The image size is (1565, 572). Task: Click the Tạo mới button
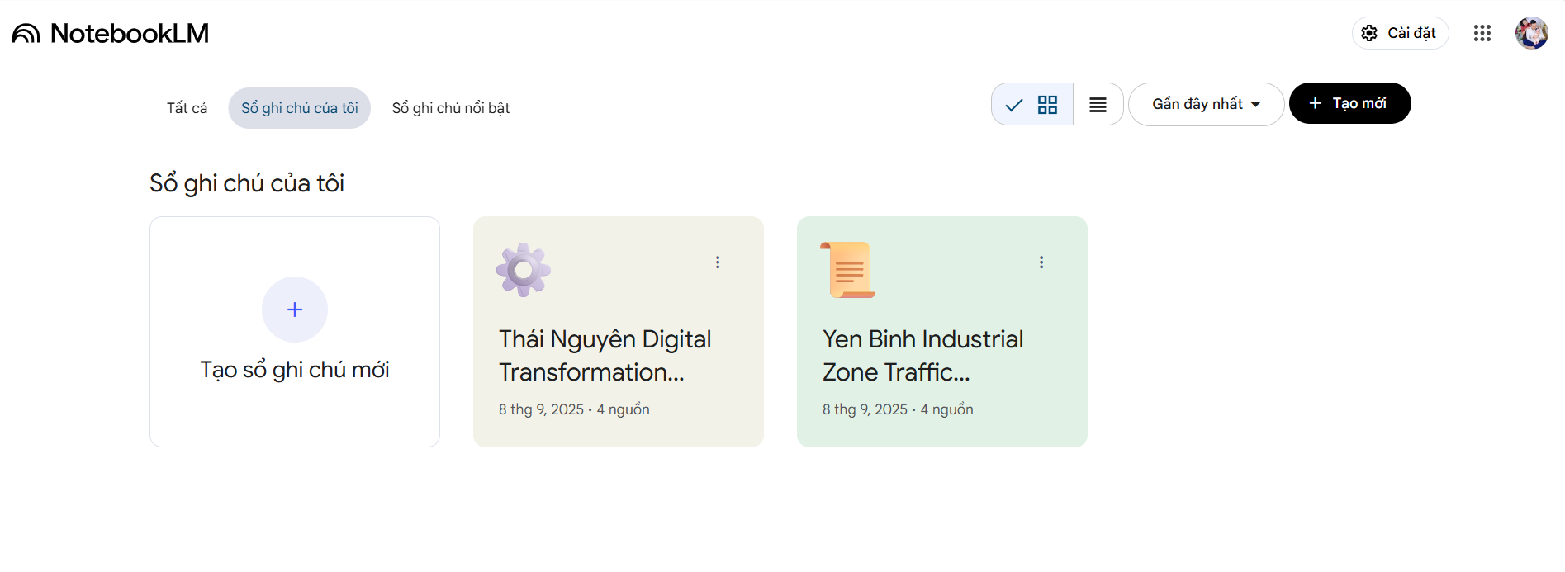pyautogui.click(x=1349, y=103)
